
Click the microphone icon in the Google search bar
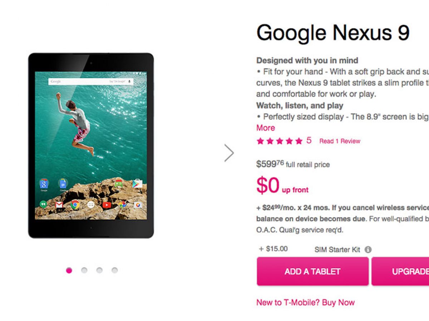pyautogui.click(x=129, y=82)
